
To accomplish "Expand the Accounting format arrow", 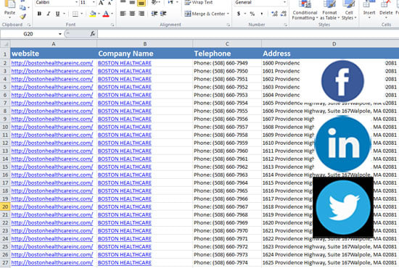I will click(244, 14).
